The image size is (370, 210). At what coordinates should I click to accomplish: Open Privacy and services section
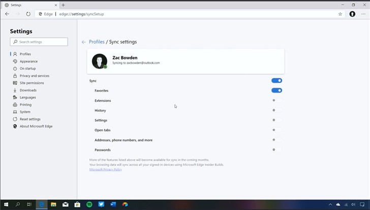tap(31, 76)
